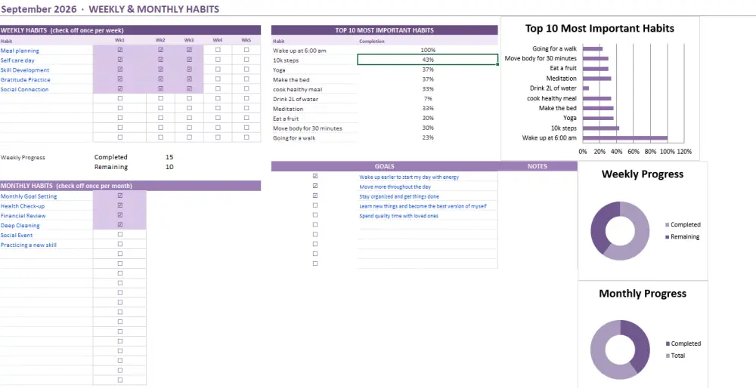
Task: Click the cook healthy meal cell
Action: (x=314, y=89)
